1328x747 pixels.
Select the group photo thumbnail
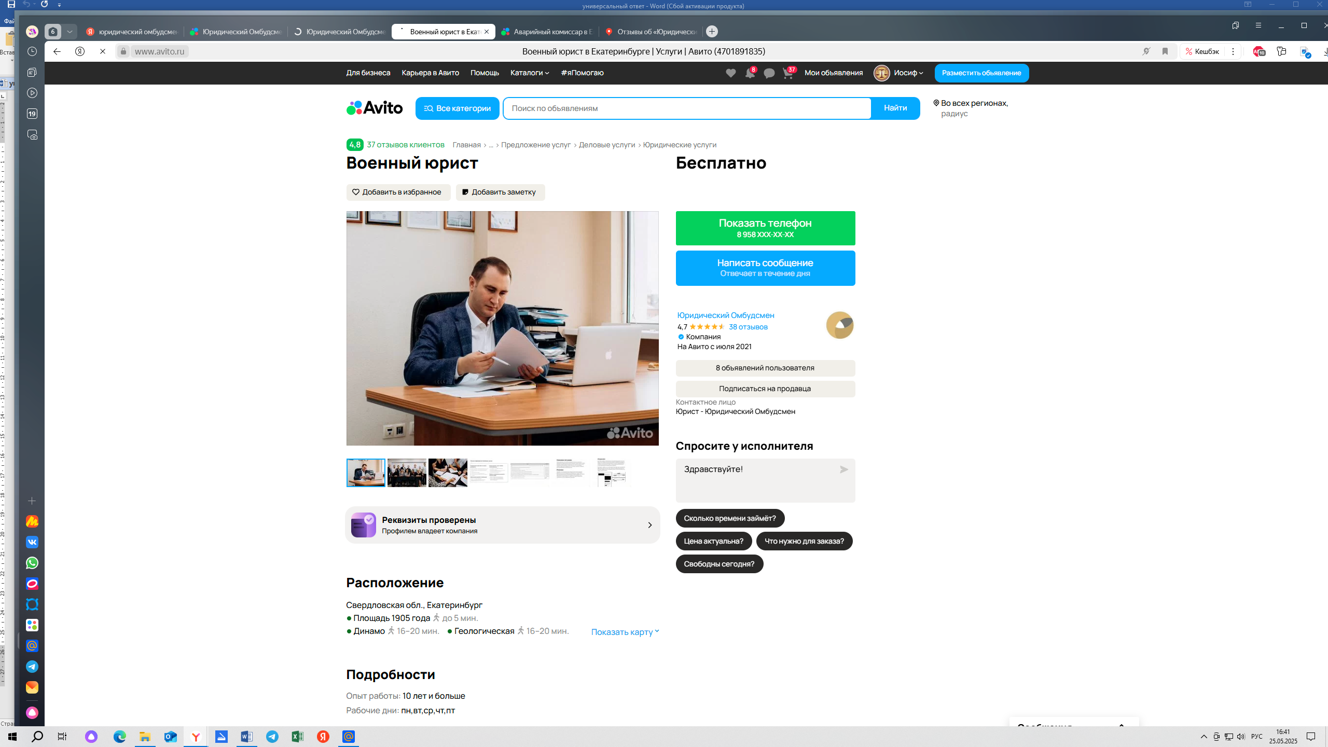407,473
